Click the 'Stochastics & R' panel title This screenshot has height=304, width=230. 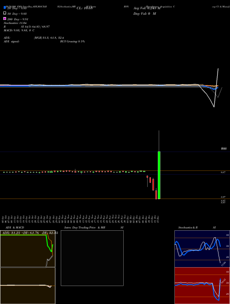pyautogui.click(x=188, y=228)
